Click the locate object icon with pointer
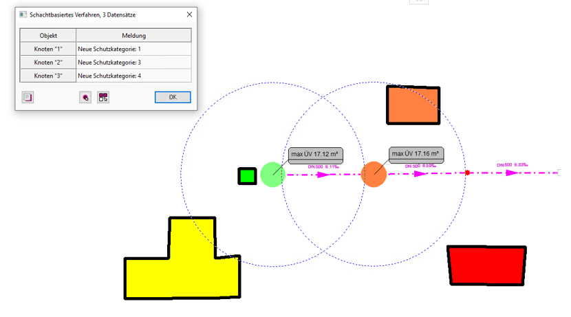 pyautogui.click(x=85, y=98)
